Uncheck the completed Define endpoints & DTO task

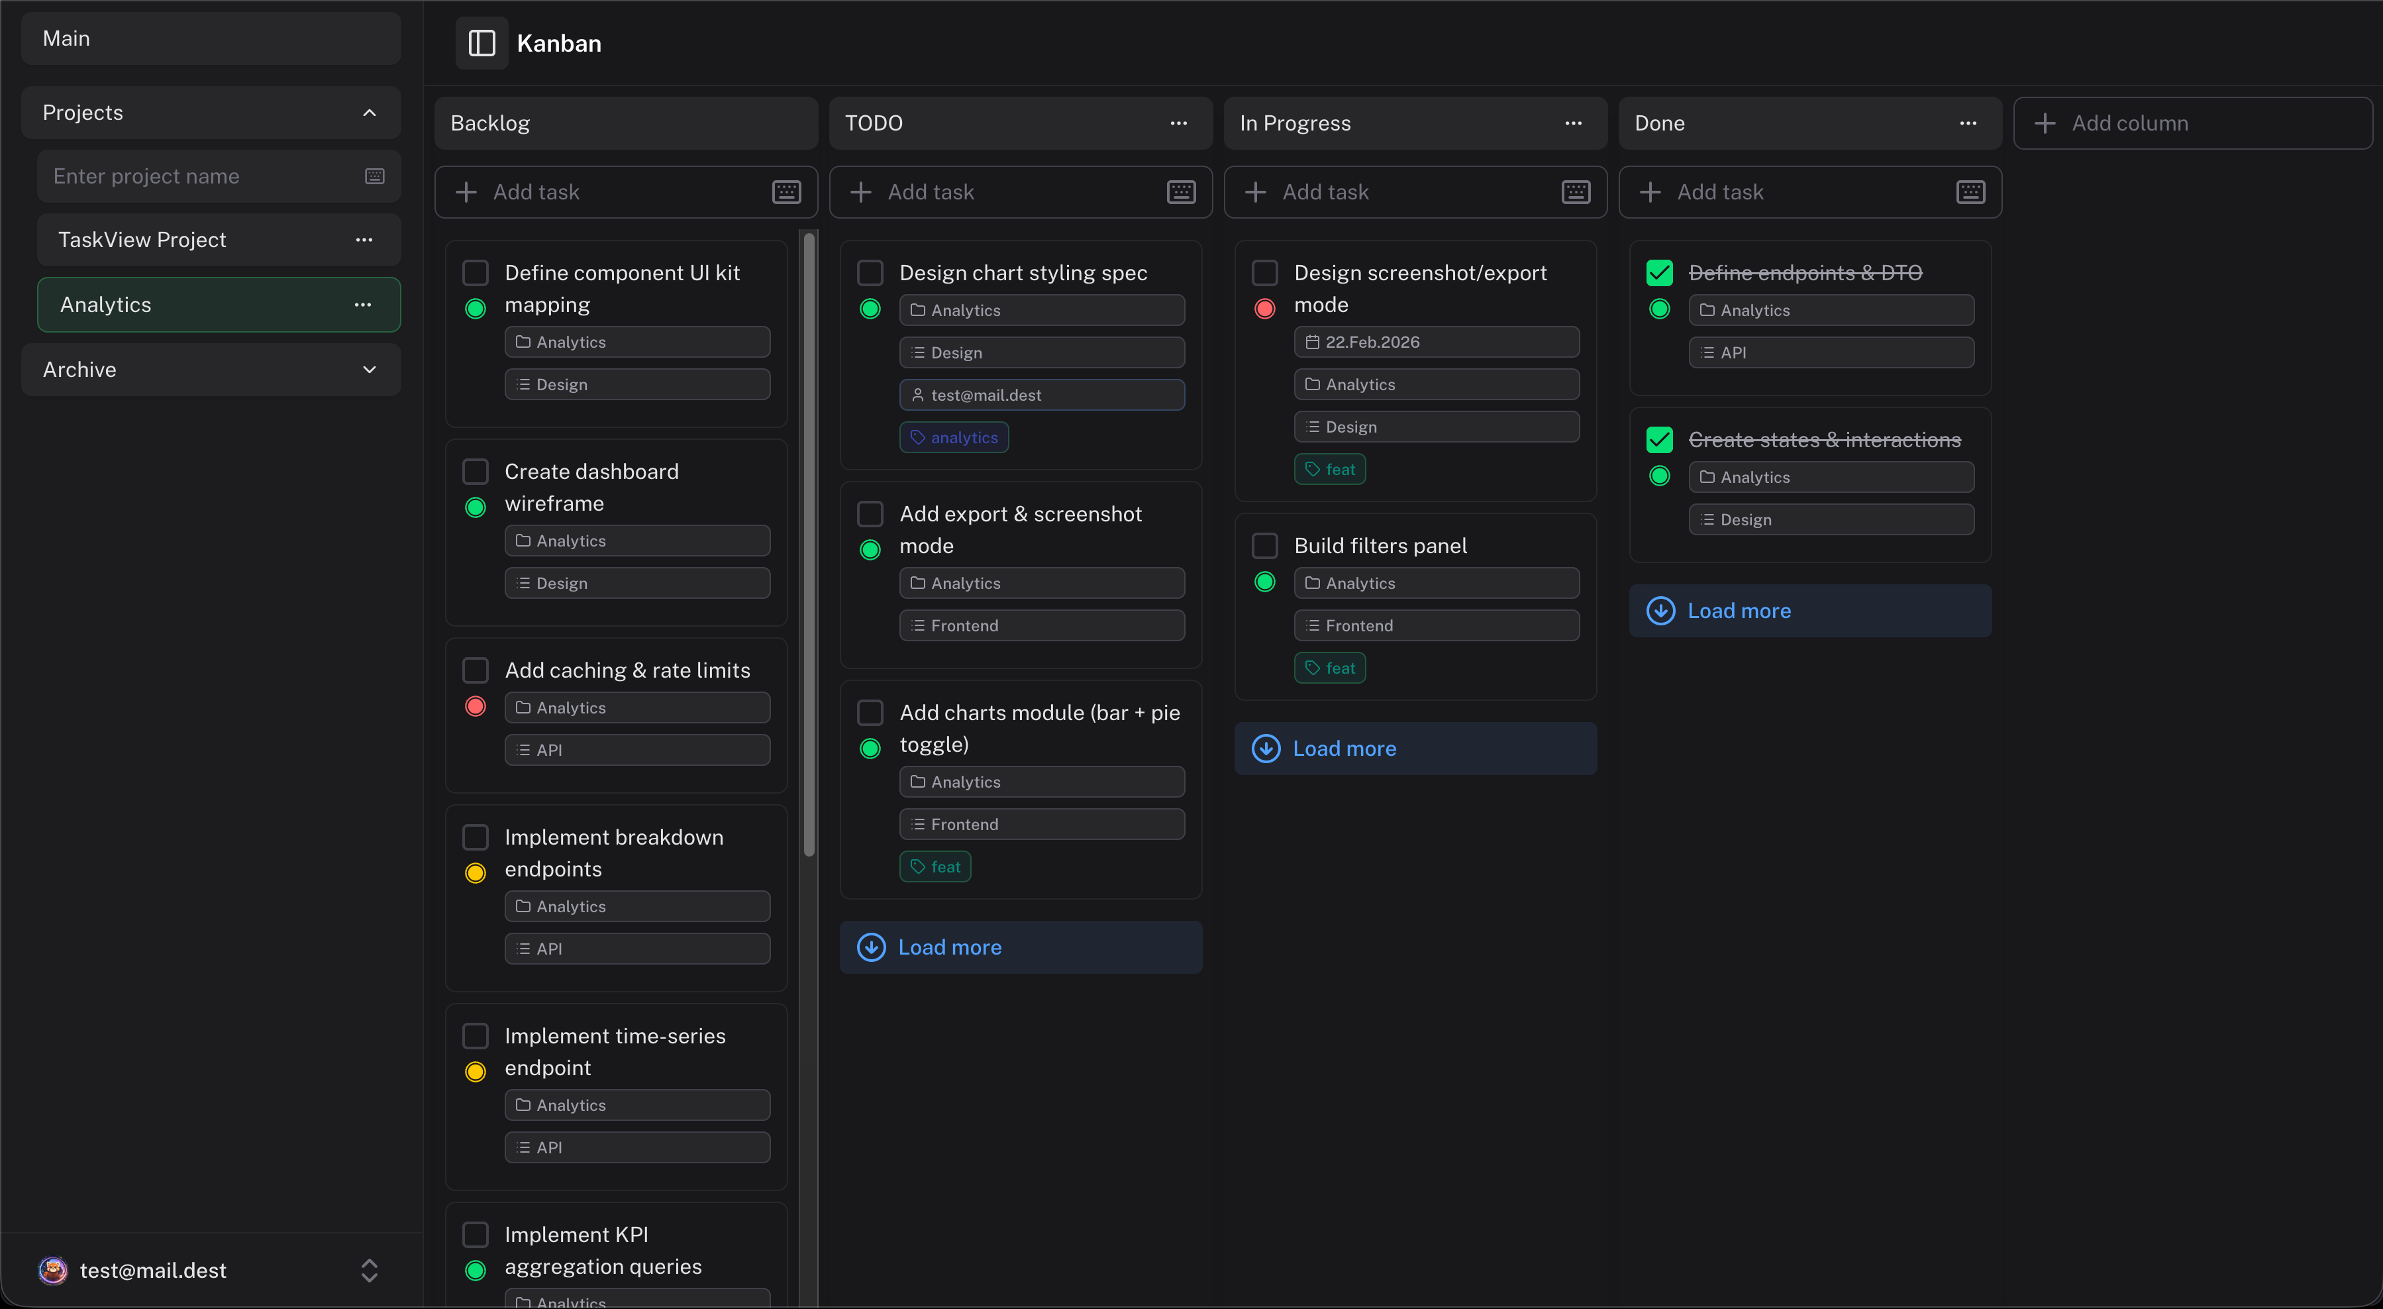coord(1658,272)
